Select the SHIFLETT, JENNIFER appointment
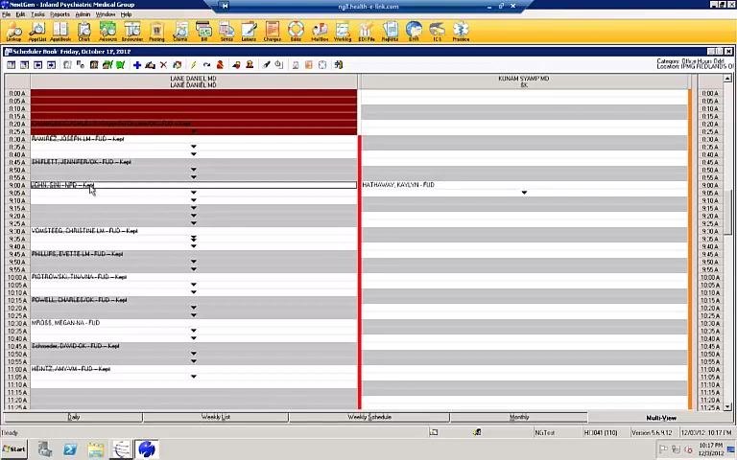The image size is (737, 460). coord(82,162)
